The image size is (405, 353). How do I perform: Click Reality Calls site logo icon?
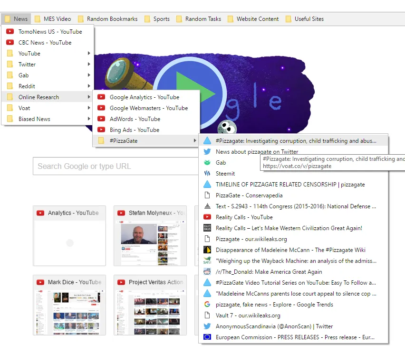pos(207,228)
